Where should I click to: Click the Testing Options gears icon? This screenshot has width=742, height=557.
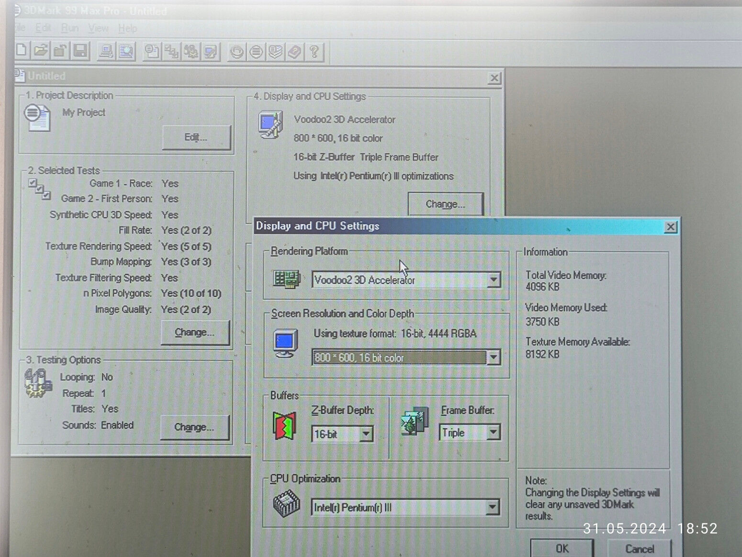[x=38, y=384]
